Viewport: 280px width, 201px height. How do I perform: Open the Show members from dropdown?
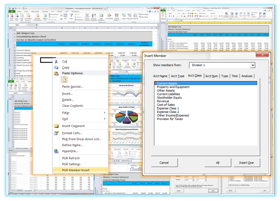pos(253,65)
